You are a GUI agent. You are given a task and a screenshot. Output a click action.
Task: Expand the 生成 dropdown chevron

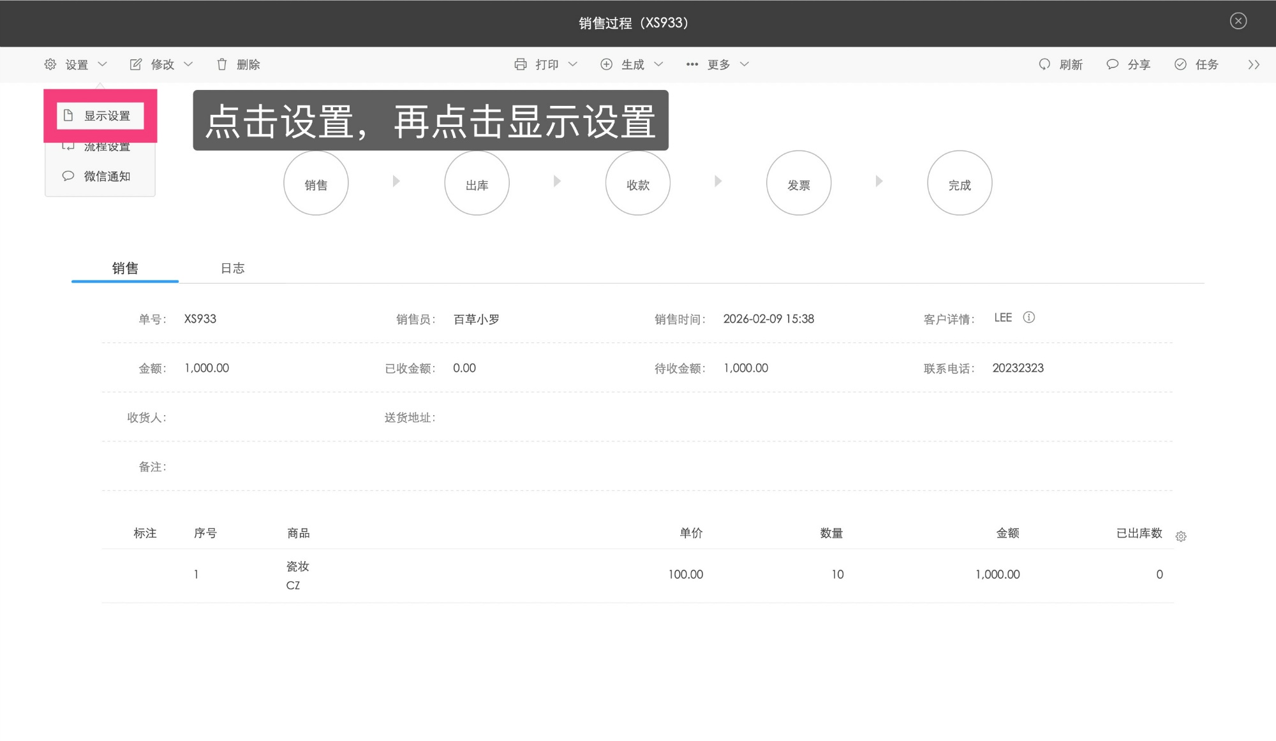point(659,64)
